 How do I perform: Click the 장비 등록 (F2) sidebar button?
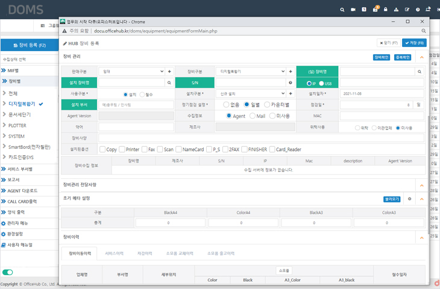[30, 45]
